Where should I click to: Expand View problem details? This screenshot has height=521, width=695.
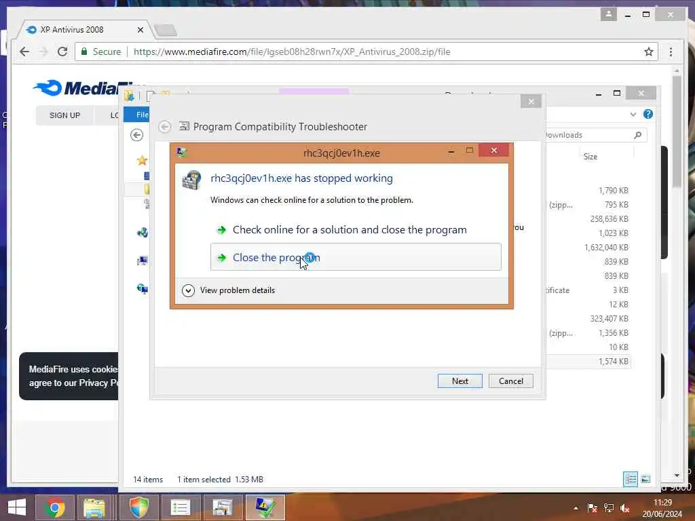point(229,290)
